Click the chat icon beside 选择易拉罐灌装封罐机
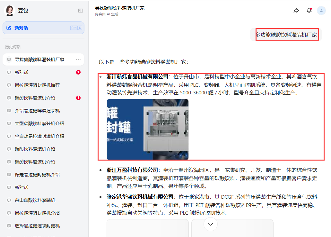331x237 pixels. click(9, 226)
